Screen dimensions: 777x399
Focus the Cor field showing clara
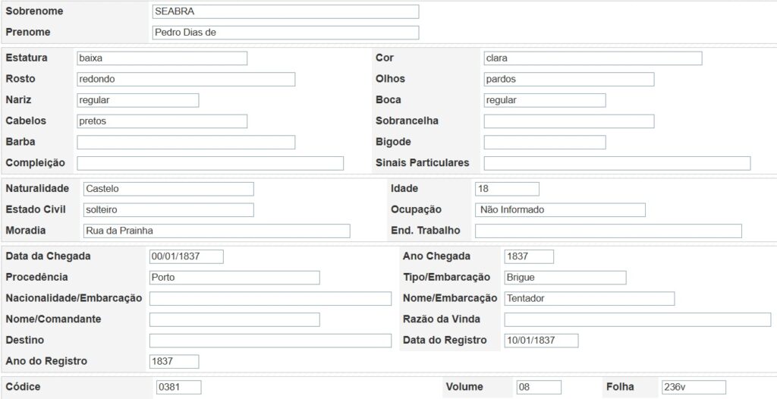(593, 58)
